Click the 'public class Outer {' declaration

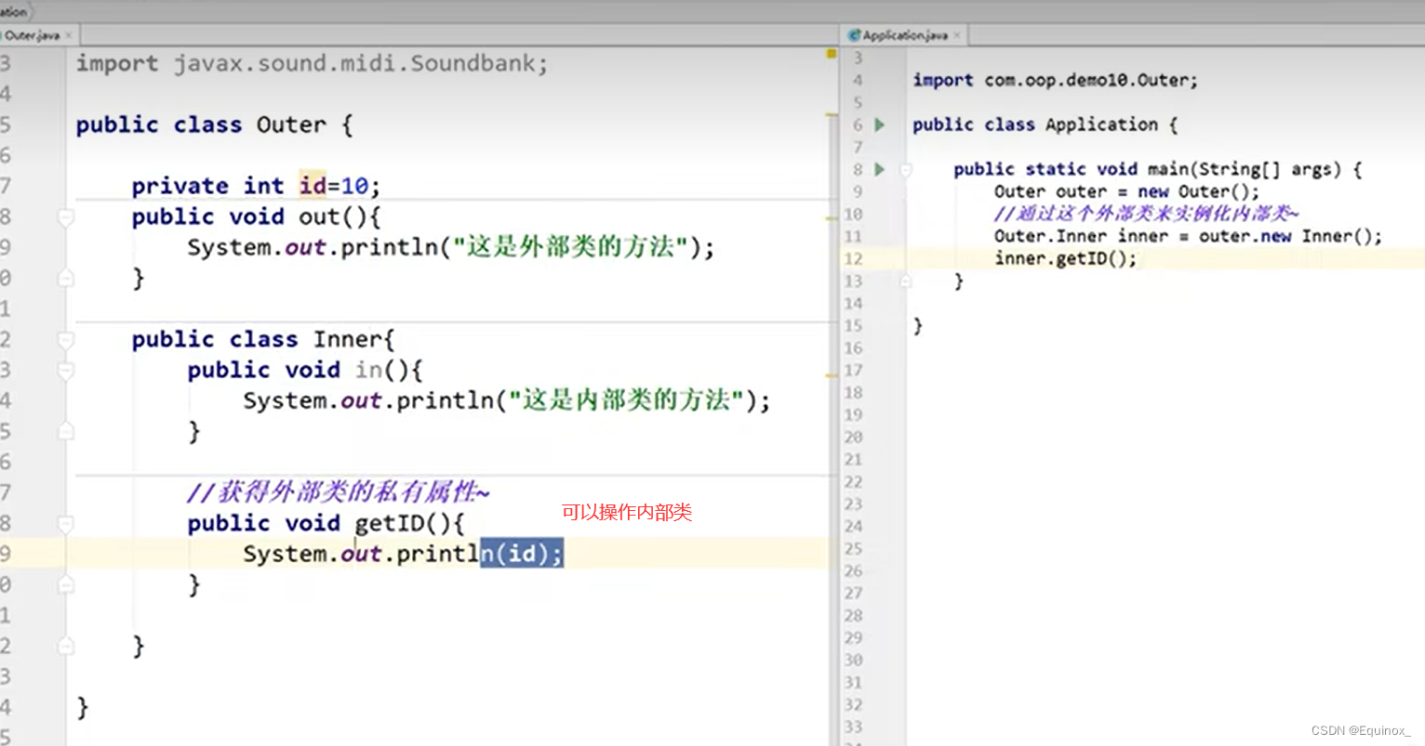[x=214, y=125]
